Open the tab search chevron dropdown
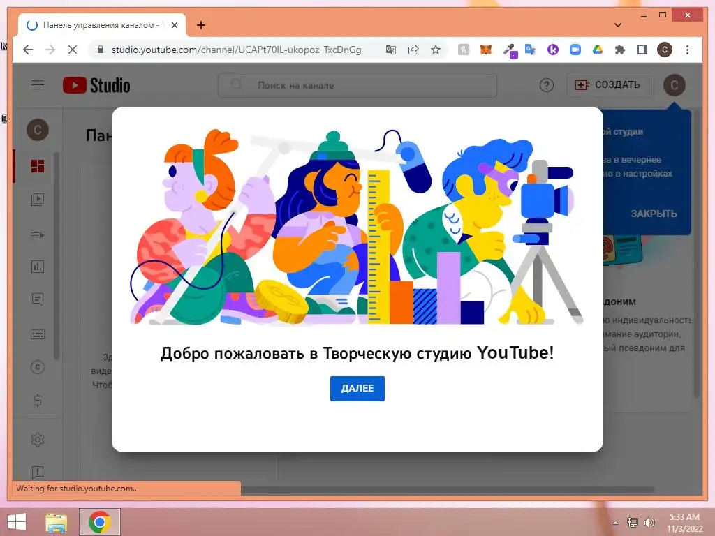Image resolution: width=715 pixels, height=536 pixels. (618, 24)
